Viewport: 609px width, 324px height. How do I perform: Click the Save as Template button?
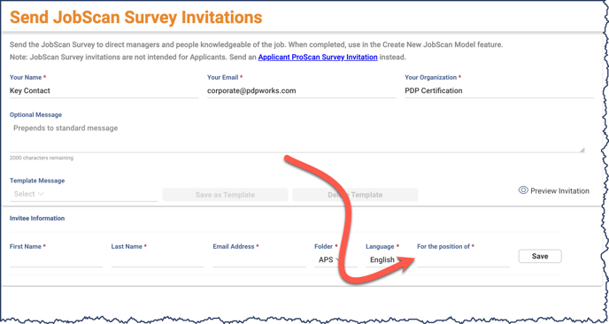click(x=225, y=195)
